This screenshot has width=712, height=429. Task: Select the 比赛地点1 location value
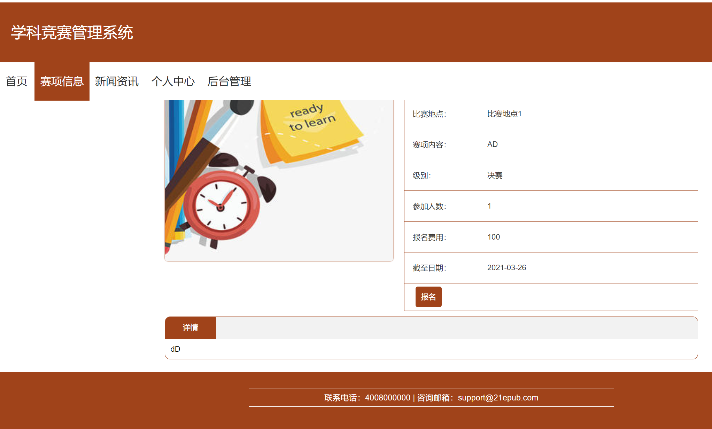click(x=505, y=113)
